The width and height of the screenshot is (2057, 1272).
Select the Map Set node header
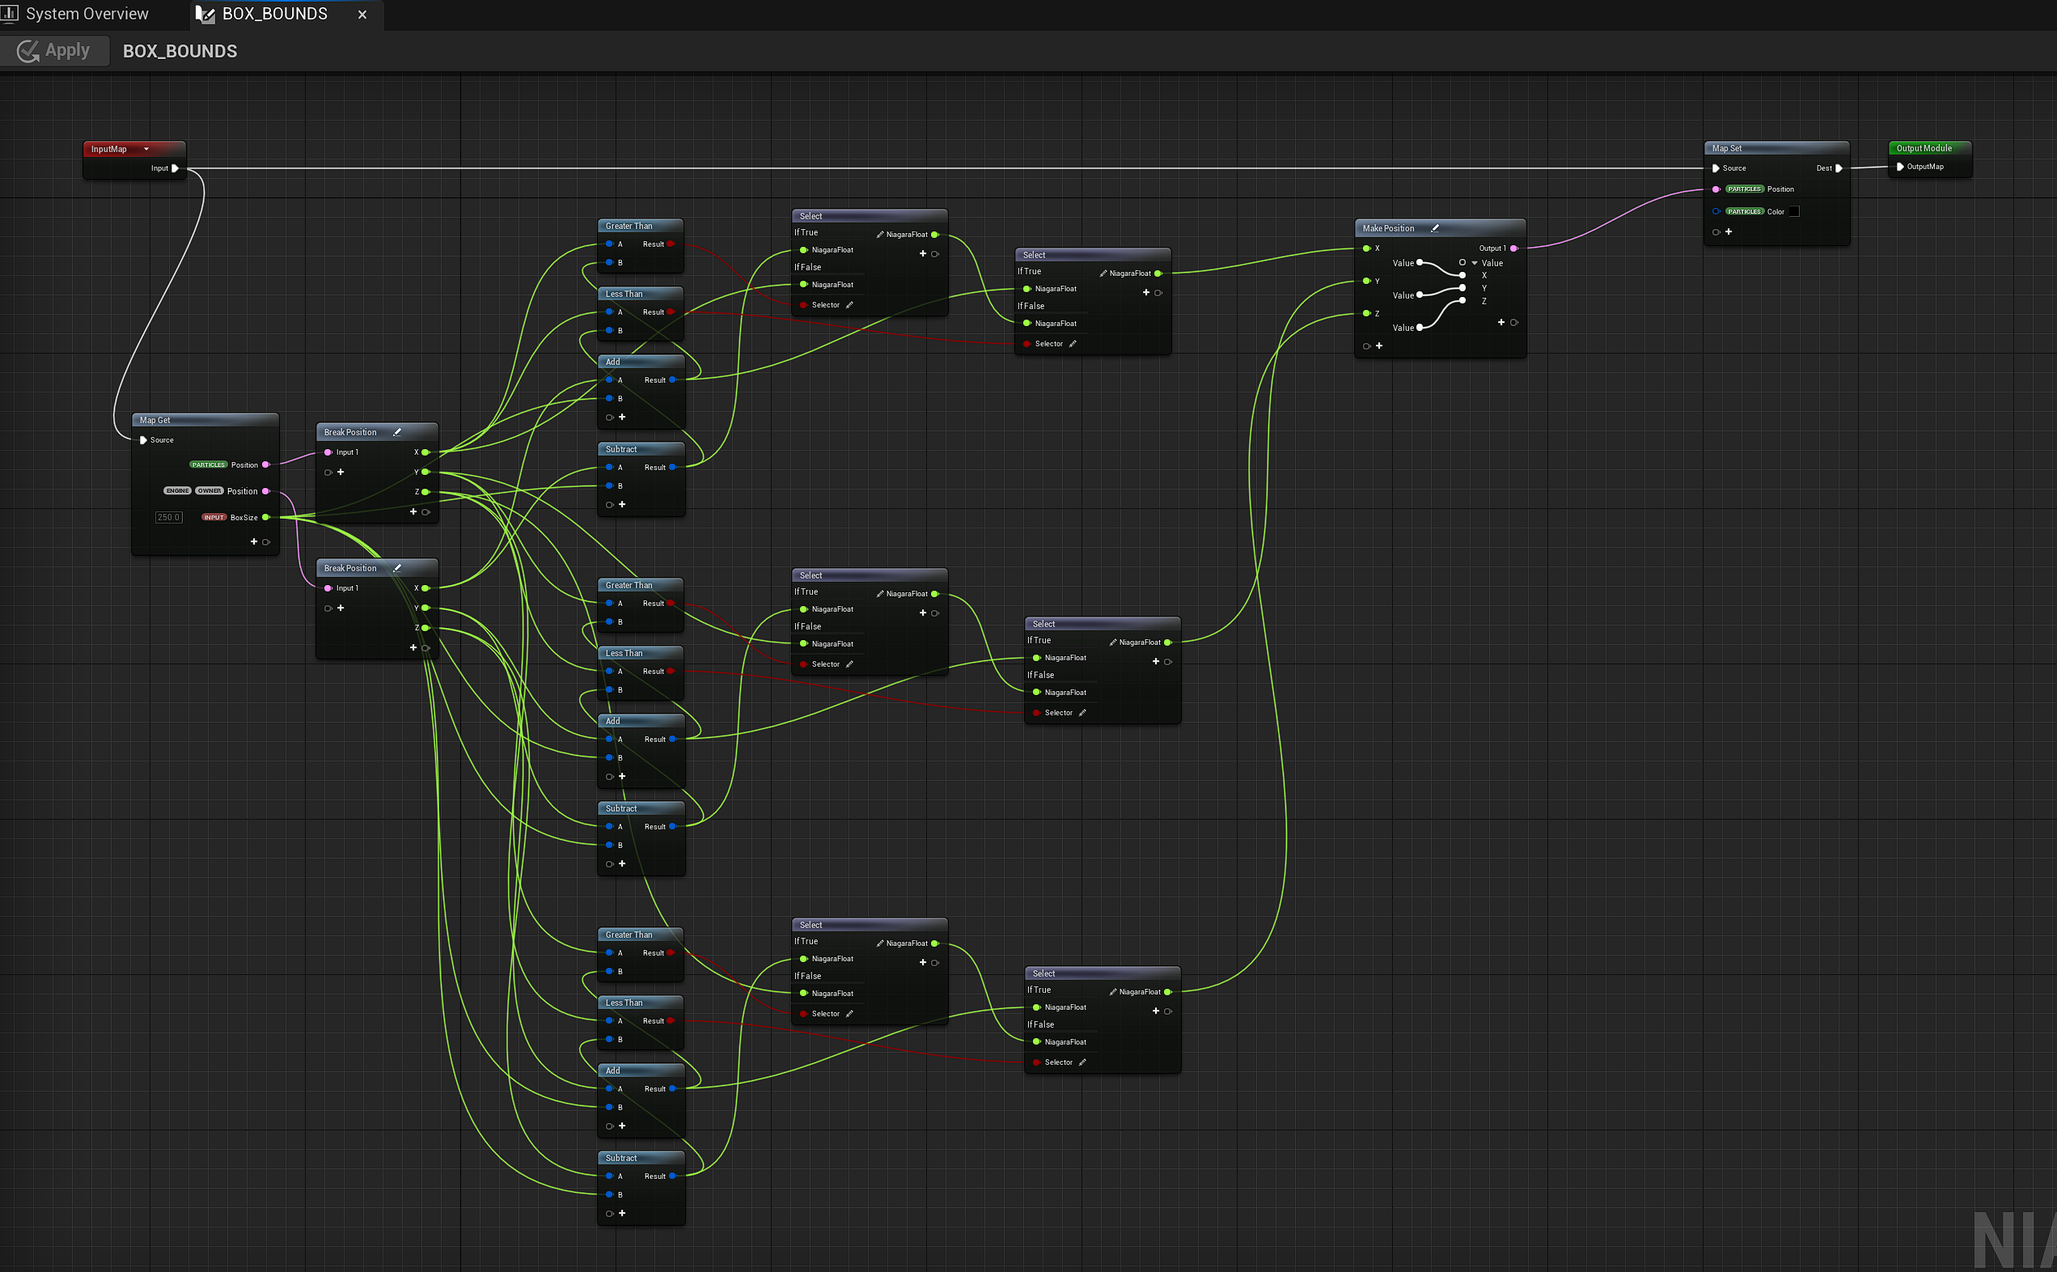click(1776, 148)
